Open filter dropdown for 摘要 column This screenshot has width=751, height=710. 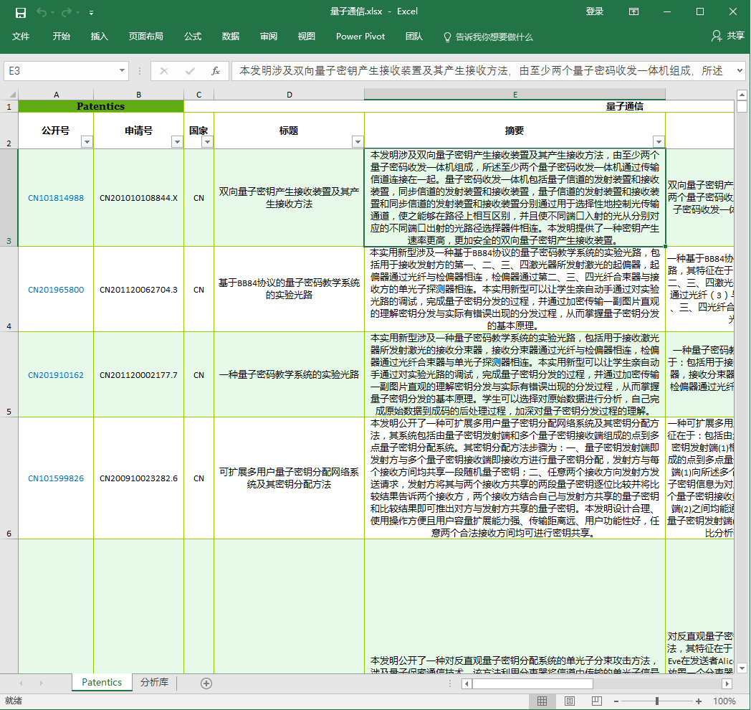[x=659, y=142]
